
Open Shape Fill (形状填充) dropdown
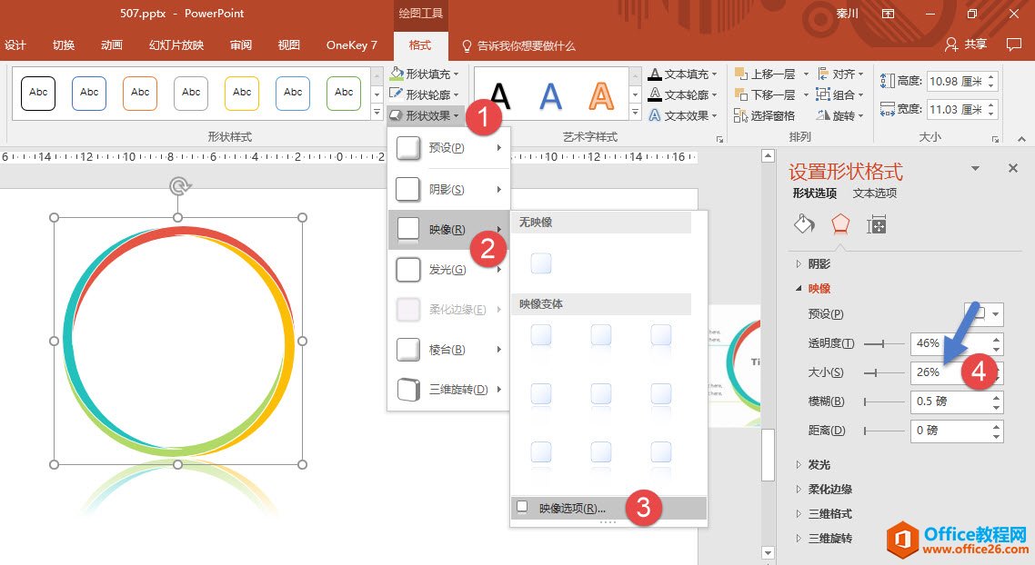point(425,74)
